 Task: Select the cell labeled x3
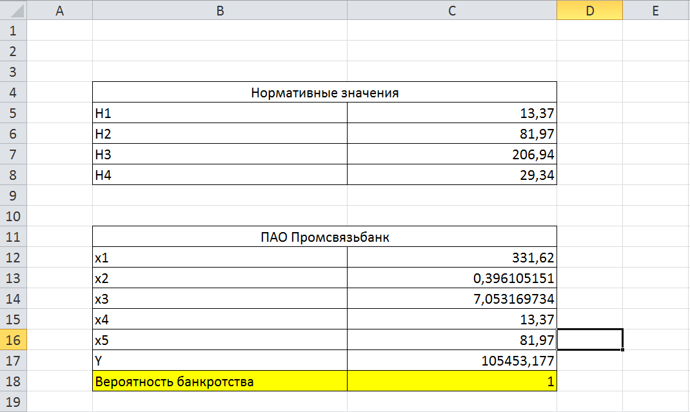pos(220,299)
